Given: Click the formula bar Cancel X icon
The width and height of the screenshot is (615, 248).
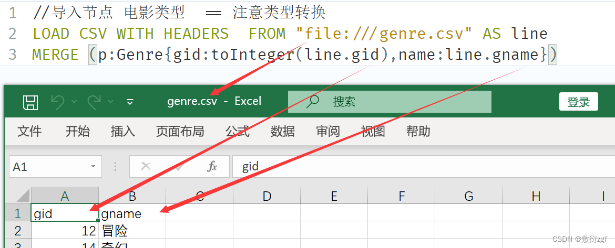Looking at the screenshot, I should coord(146,167).
